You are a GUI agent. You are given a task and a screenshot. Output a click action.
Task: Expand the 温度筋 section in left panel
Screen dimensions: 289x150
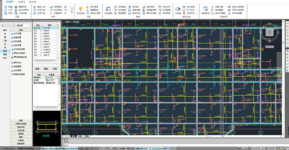(21, 133)
